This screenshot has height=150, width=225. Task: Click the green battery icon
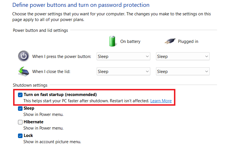tap(113, 41)
